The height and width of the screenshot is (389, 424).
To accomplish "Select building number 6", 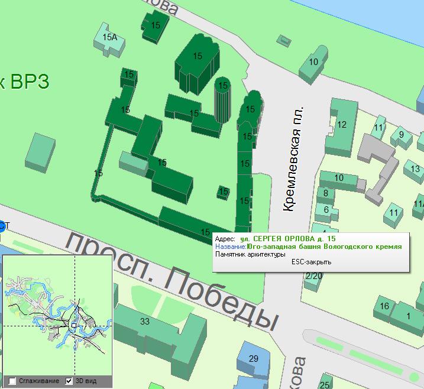I will coord(326,209).
